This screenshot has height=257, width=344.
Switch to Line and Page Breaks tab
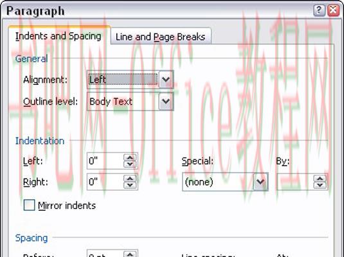tap(160, 37)
